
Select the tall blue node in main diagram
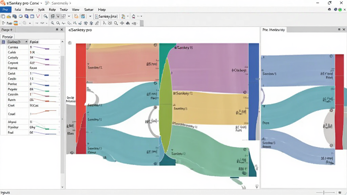pos(253,92)
